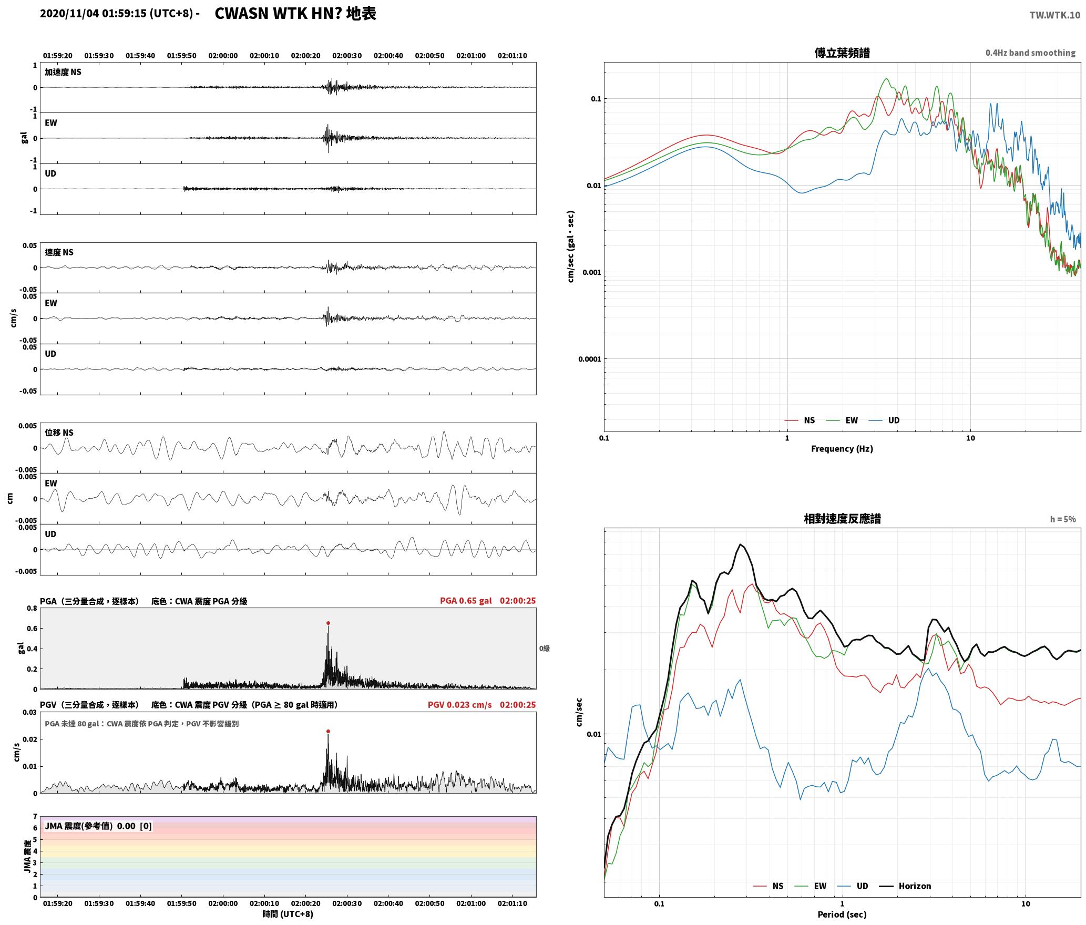Select the UD legend entry in Fourier spectrum
Viewport: 1086px width, 925px height.
click(x=884, y=420)
